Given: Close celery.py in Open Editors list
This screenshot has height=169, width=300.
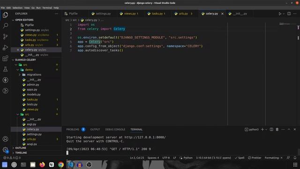Looking at the screenshot, I should [x=18, y=50].
